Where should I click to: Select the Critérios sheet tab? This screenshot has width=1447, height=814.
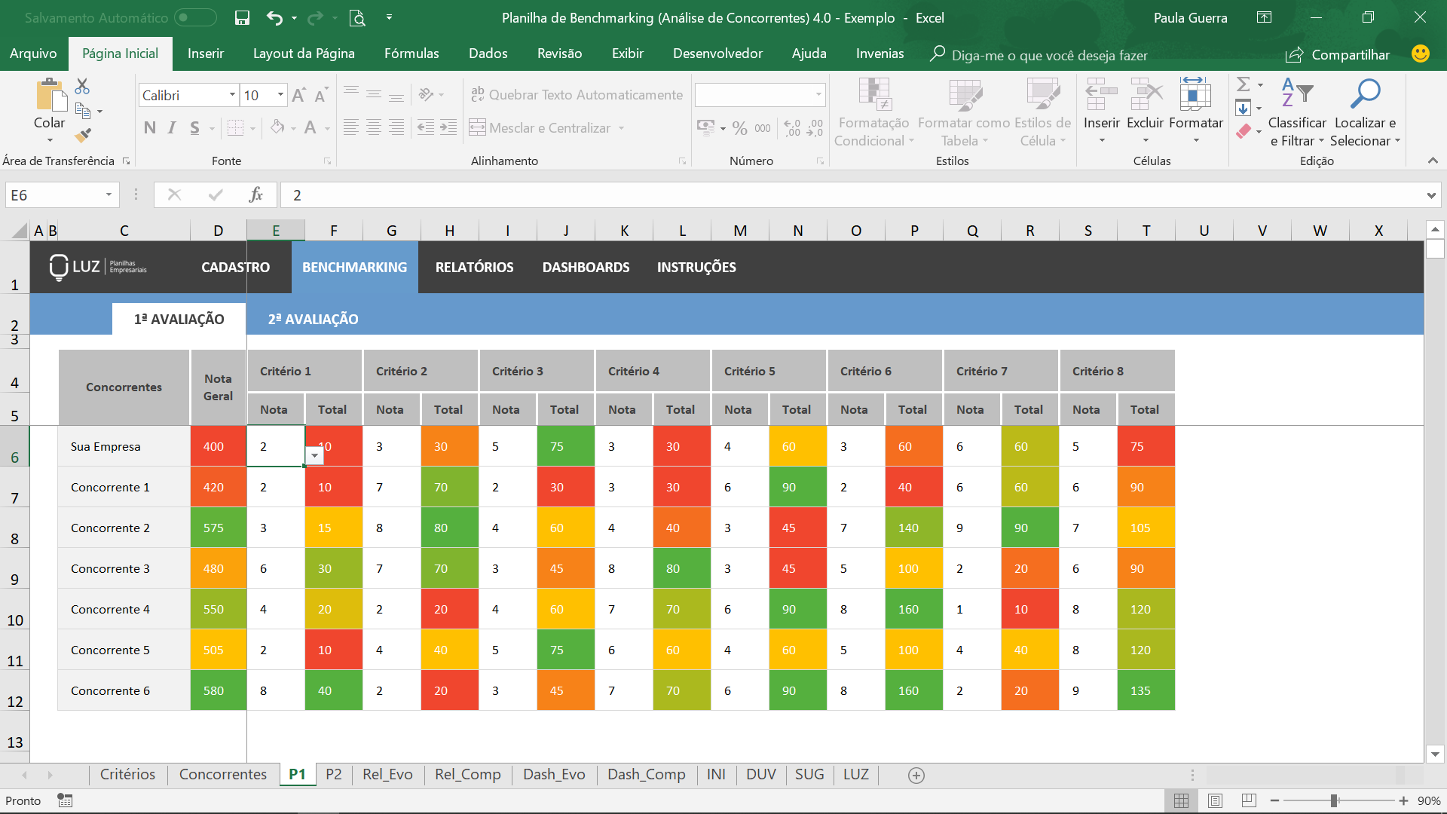click(x=127, y=775)
